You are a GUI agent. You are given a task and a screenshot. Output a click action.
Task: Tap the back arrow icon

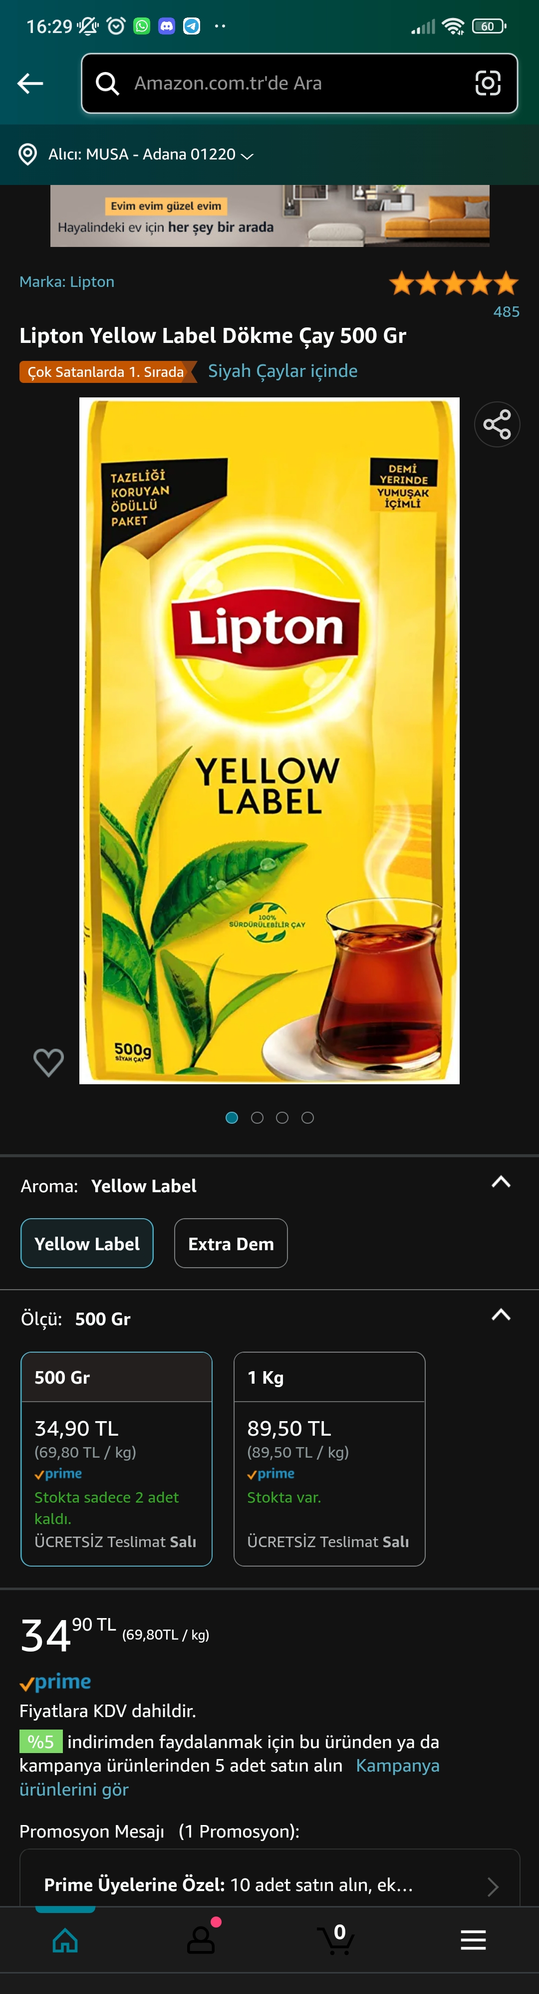(30, 83)
